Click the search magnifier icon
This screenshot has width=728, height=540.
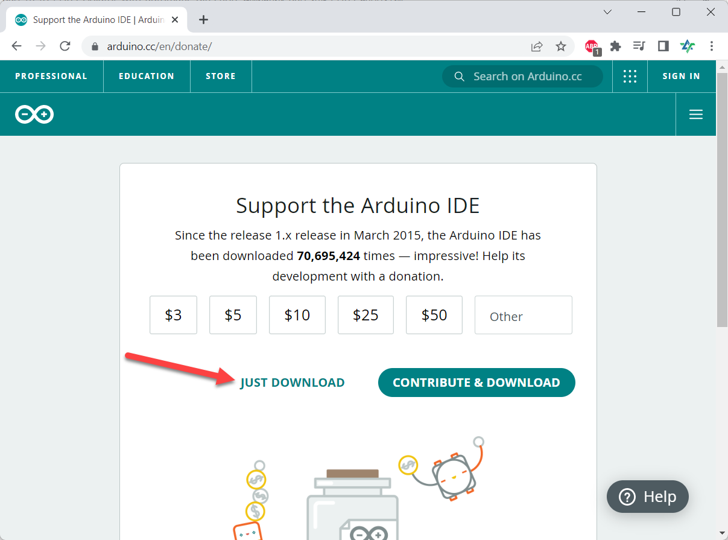pyautogui.click(x=460, y=77)
